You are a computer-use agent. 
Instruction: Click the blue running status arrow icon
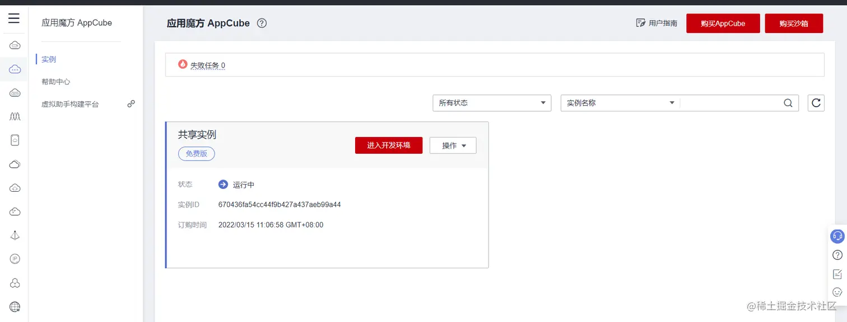pyautogui.click(x=223, y=184)
